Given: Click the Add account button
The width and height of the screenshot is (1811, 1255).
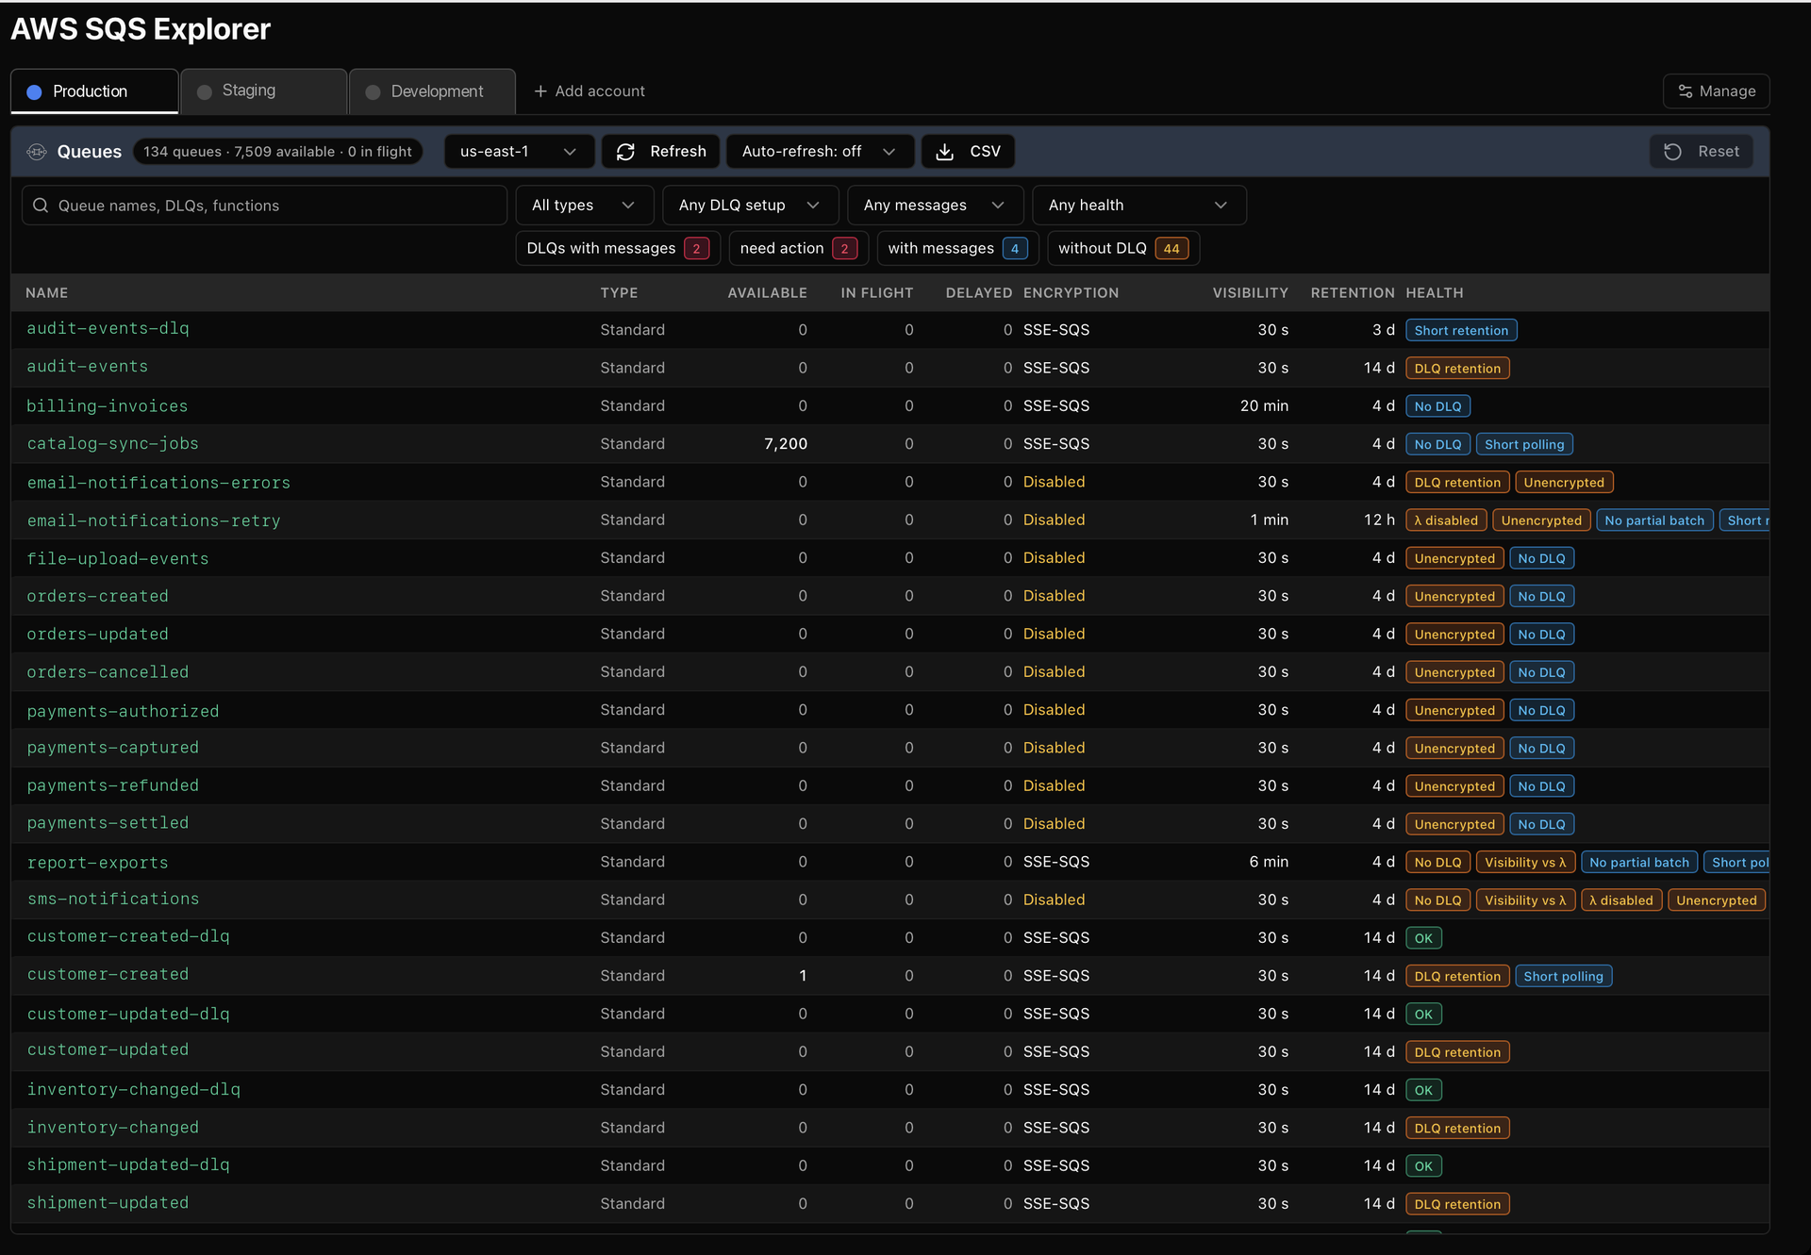Looking at the screenshot, I should [590, 91].
